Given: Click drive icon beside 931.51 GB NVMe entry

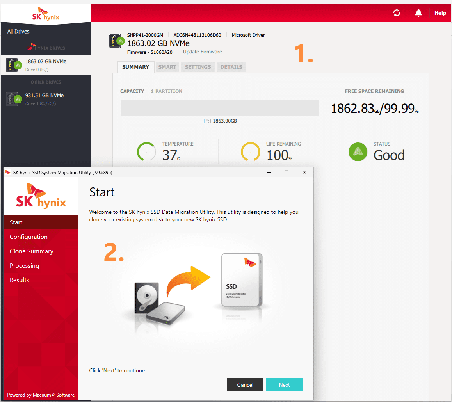Looking at the screenshot, I should pos(14,99).
